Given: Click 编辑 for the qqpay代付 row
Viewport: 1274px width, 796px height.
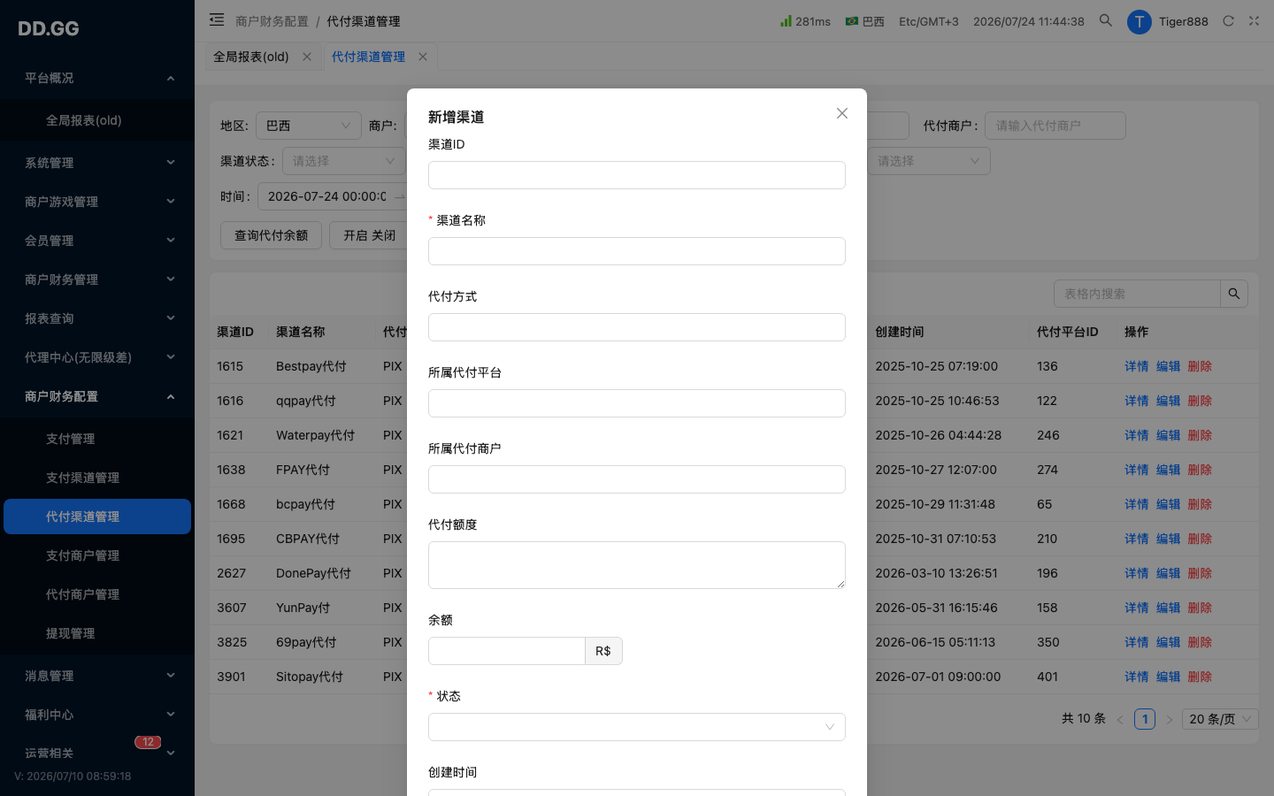Looking at the screenshot, I should pyautogui.click(x=1169, y=401).
